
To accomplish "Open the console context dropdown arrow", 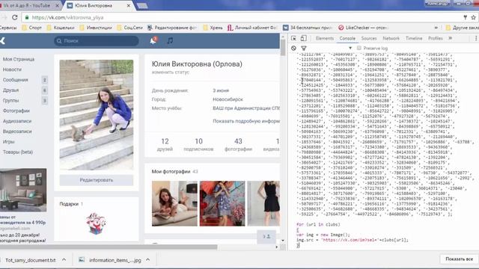I will (x=350, y=48).
